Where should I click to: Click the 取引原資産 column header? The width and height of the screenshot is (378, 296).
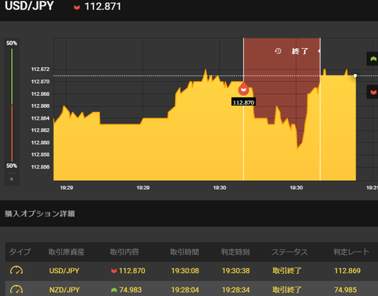coord(66,252)
